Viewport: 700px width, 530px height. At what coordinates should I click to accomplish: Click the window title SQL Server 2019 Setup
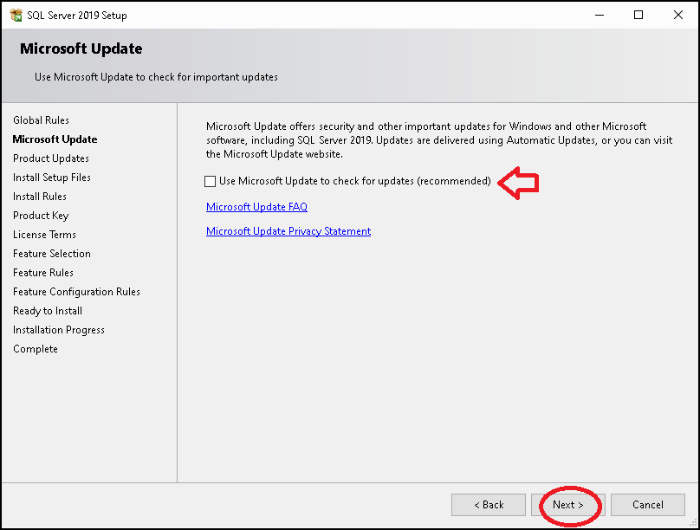coord(77,16)
